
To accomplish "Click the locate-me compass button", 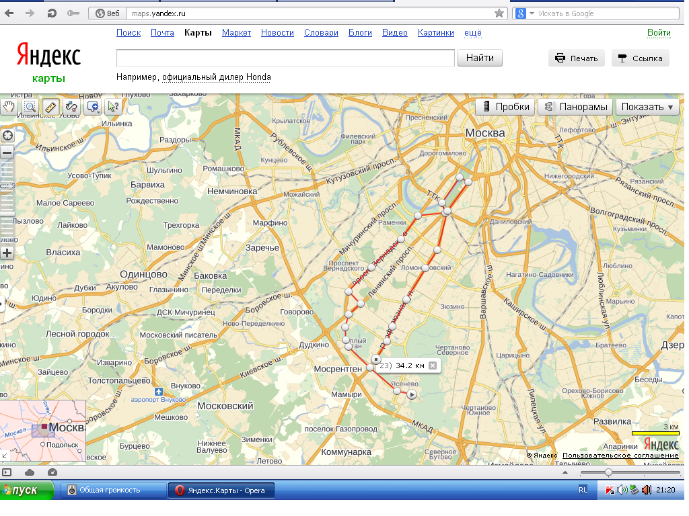I will tap(8, 135).
